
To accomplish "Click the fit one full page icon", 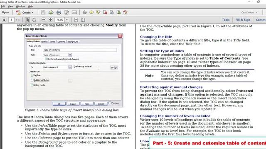I will coord(83,20).
